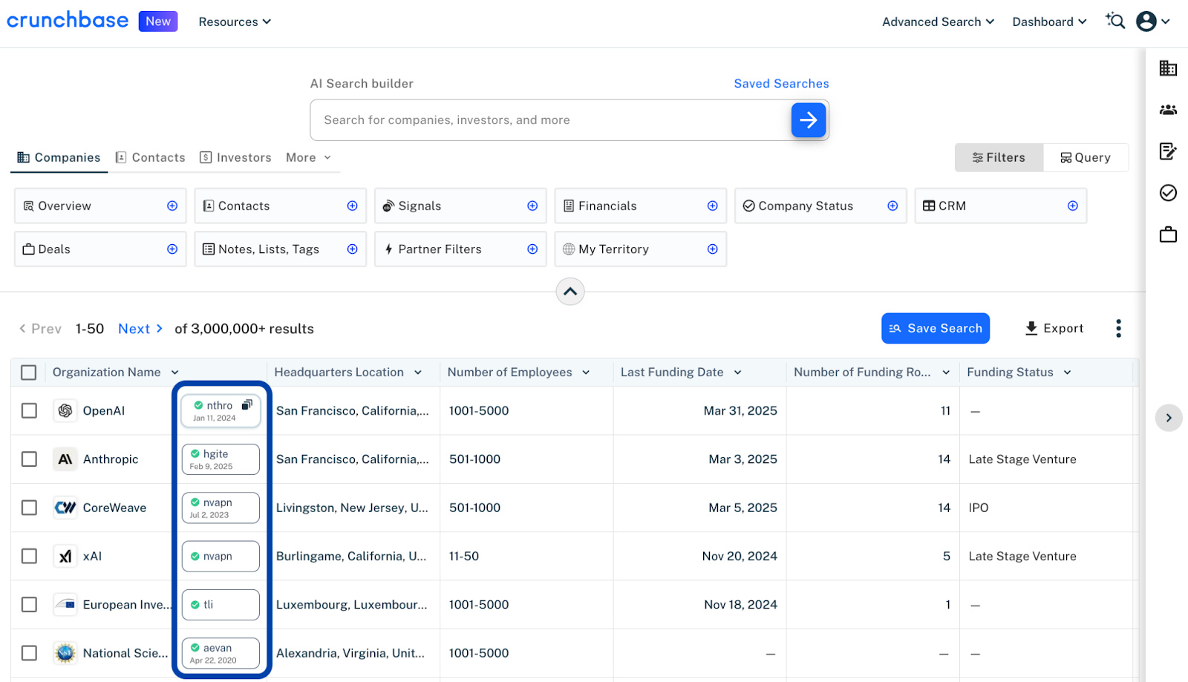Open Saved Searches link
The image size is (1188, 682).
click(781, 84)
